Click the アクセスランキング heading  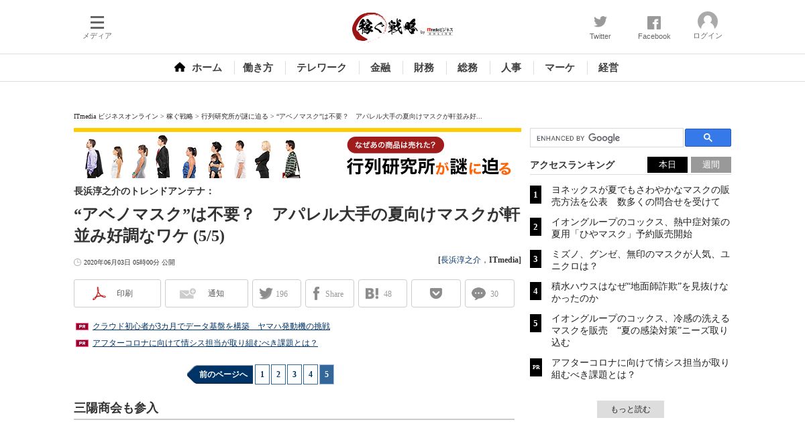pyautogui.click(x=572, y=165)
